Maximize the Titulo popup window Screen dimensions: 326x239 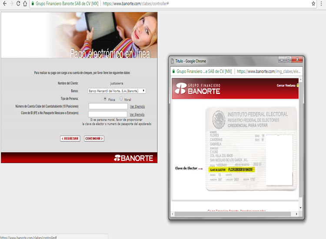pos(288,60)
